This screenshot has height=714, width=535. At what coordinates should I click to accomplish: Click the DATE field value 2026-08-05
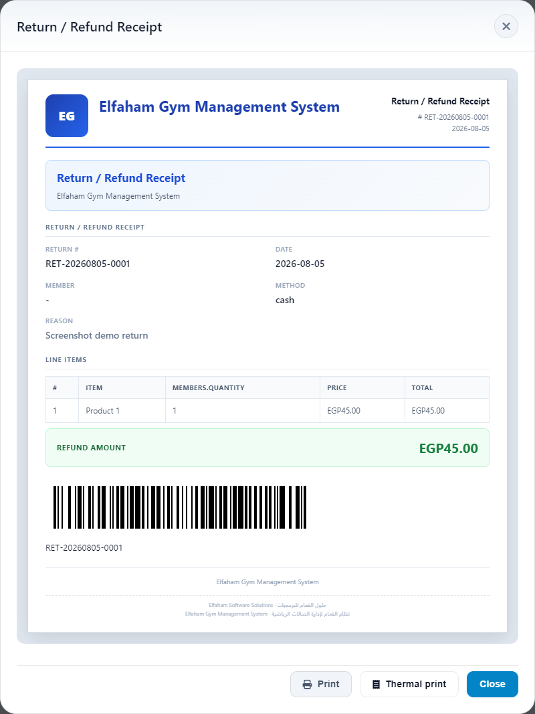pyautogui.click(x=300, y=264)
